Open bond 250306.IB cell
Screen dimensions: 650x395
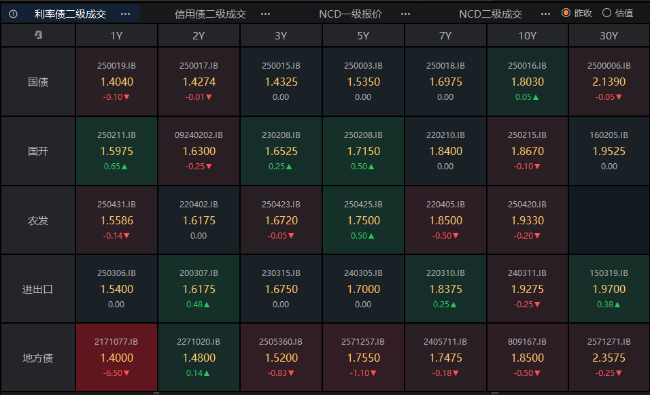tap(116, 289)
